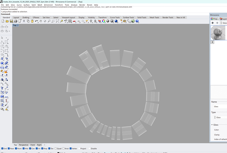
Task: Open the Surface Tools toolbar tab
Action: [x=128, y=18]
